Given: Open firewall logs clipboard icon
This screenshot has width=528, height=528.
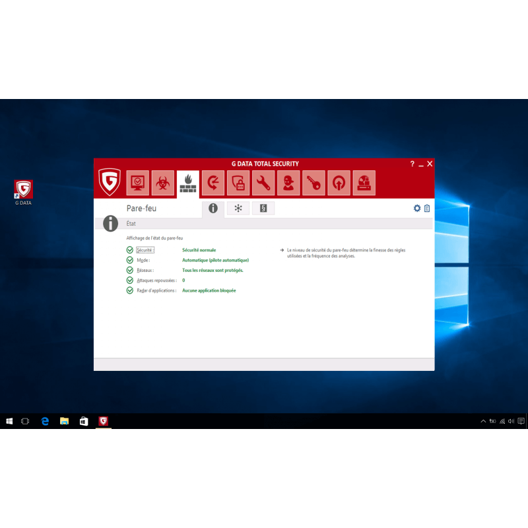Looking at the screenshot, I should (x=427, y=208).
